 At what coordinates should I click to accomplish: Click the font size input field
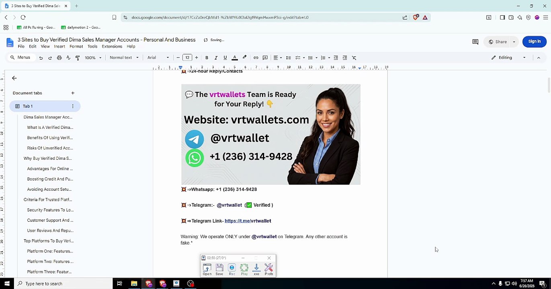187,58
